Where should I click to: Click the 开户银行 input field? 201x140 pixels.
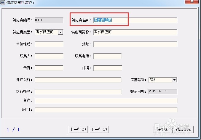tap(78, 80)
